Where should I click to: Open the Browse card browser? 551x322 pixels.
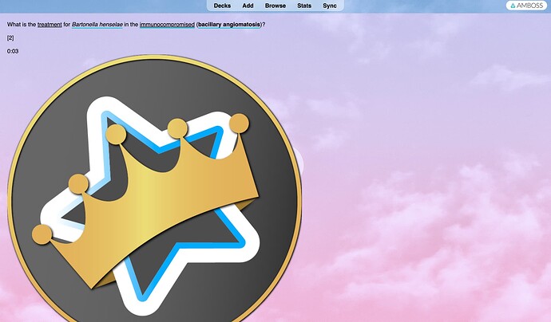[x=275, y=6]
